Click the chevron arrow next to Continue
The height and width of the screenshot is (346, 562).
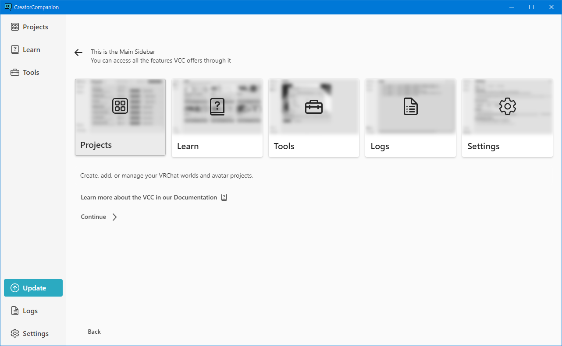coord(114,217)
